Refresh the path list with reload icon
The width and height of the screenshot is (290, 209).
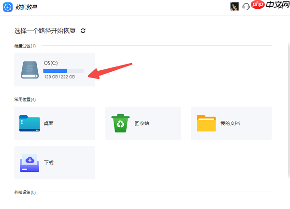pos(83,31)
